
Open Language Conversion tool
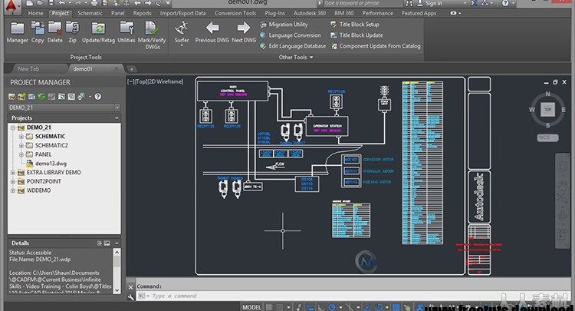pyautogui.click(x=290, y=35)
